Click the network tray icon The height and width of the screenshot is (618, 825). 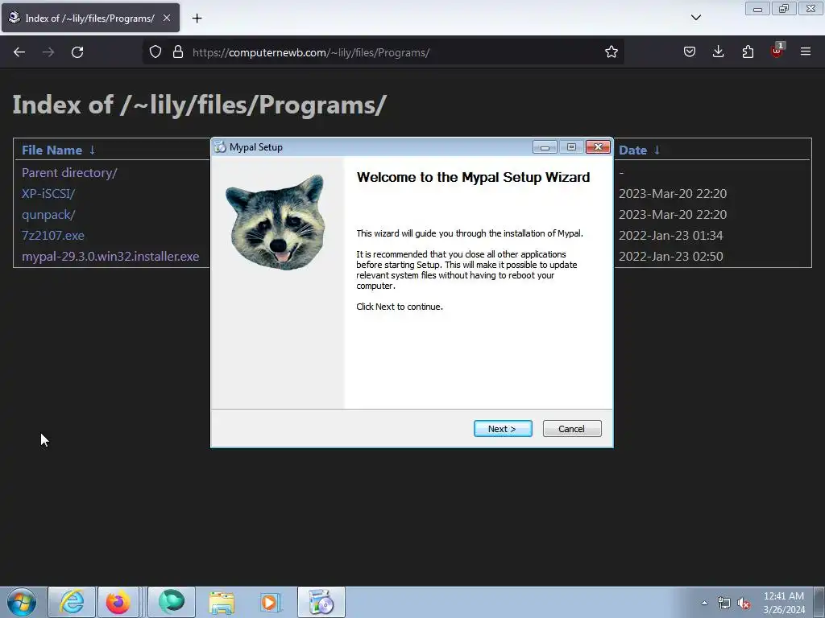724,603
